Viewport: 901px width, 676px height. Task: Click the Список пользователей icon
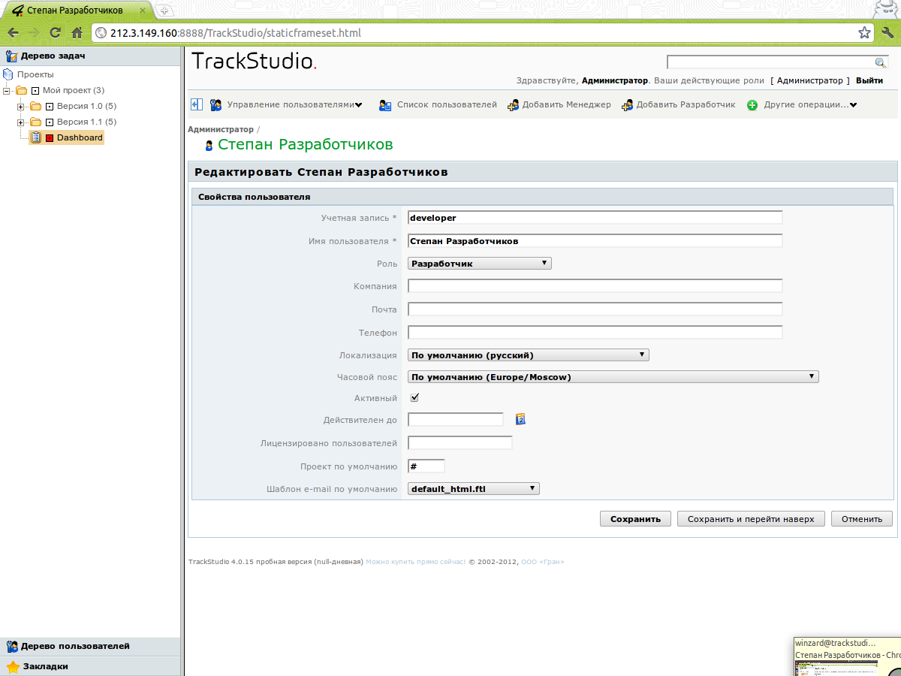click(385, 105)
